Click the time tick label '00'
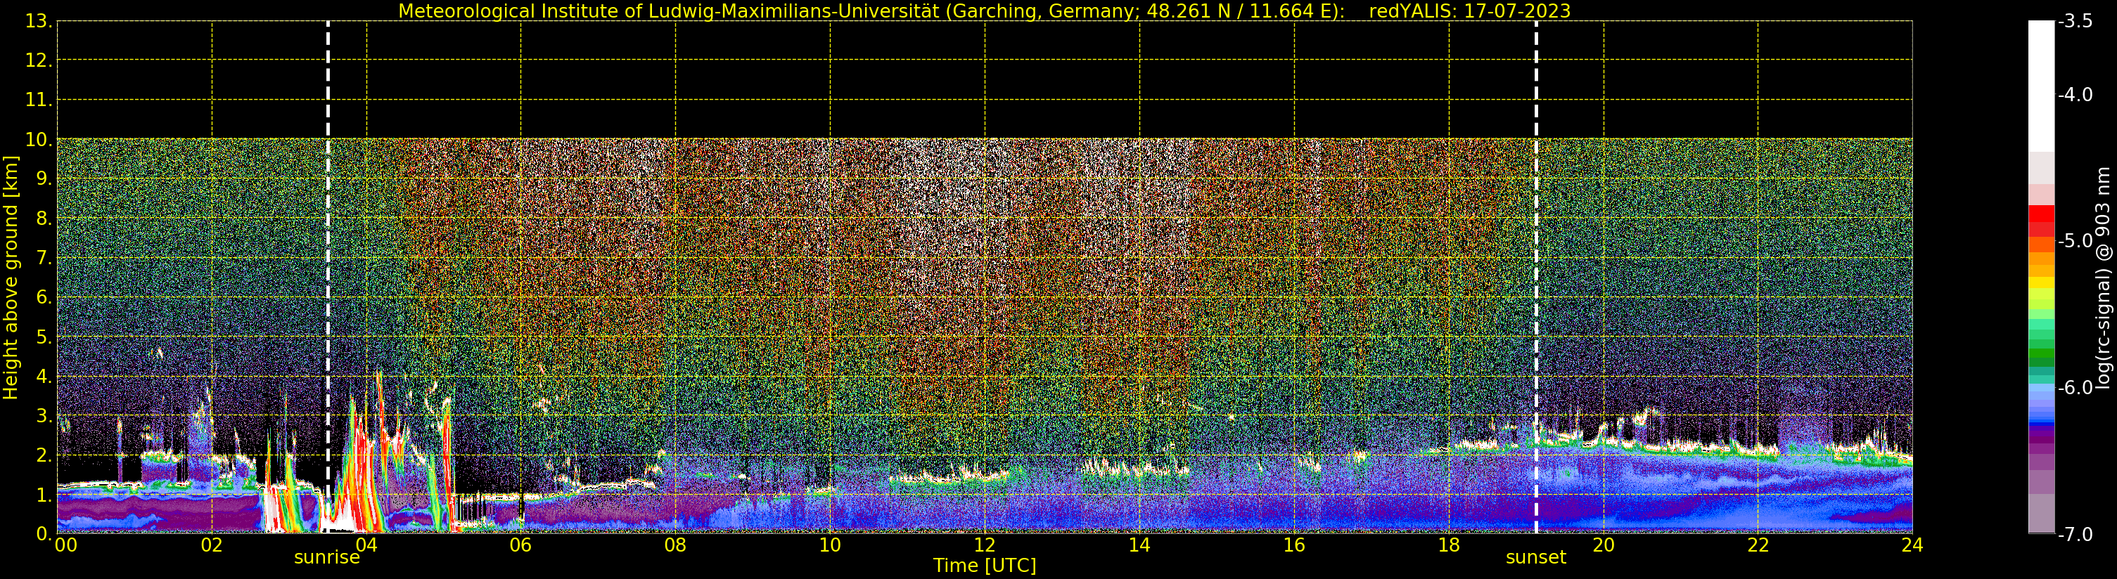2117x579 pixels. (x=65, y=545)
